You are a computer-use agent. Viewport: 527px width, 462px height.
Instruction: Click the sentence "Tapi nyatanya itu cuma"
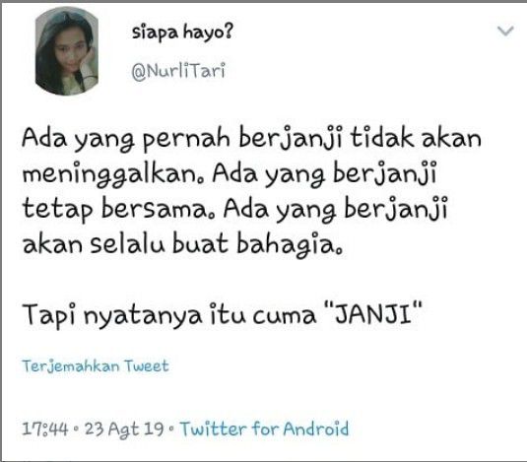[x=169, y=316]
